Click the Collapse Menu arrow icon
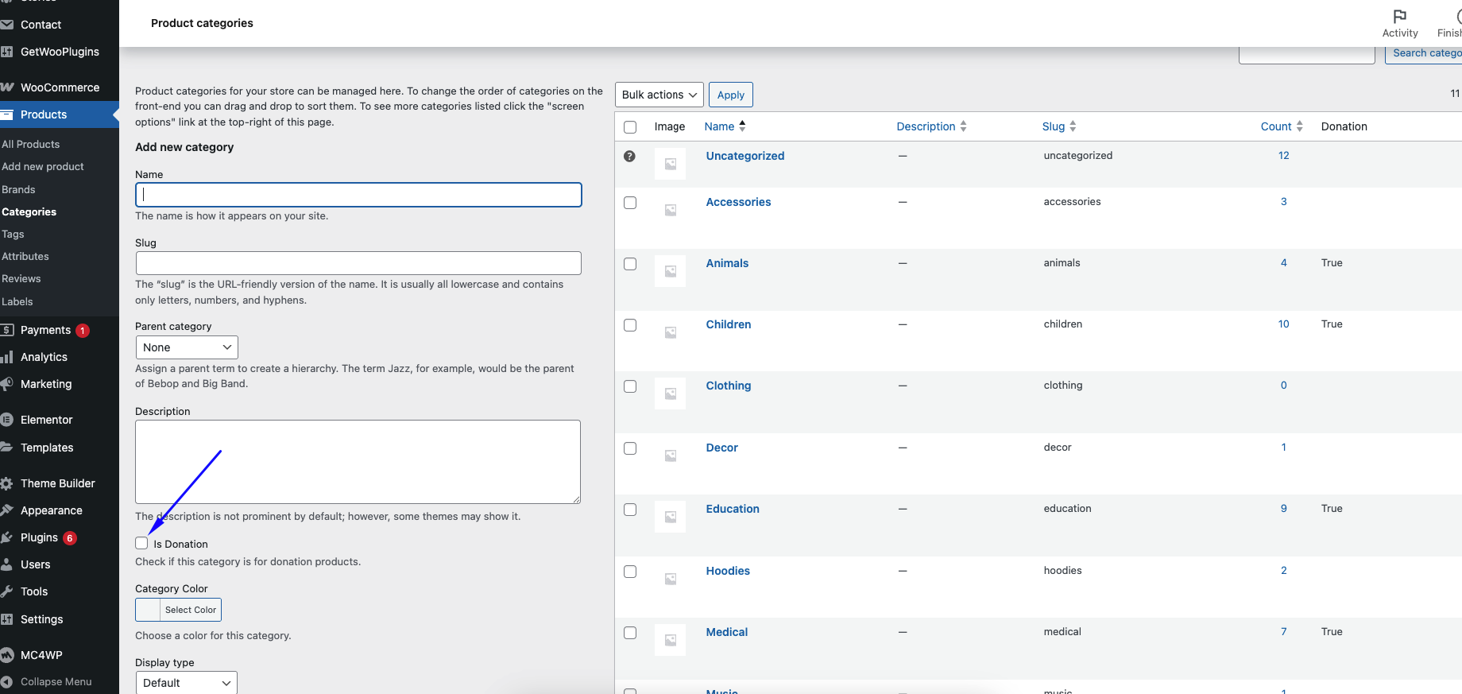 pos(7,682)
